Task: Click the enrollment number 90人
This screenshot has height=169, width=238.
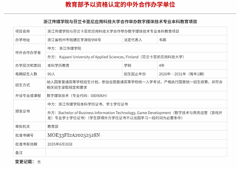Action: click(x=51, y=74)
